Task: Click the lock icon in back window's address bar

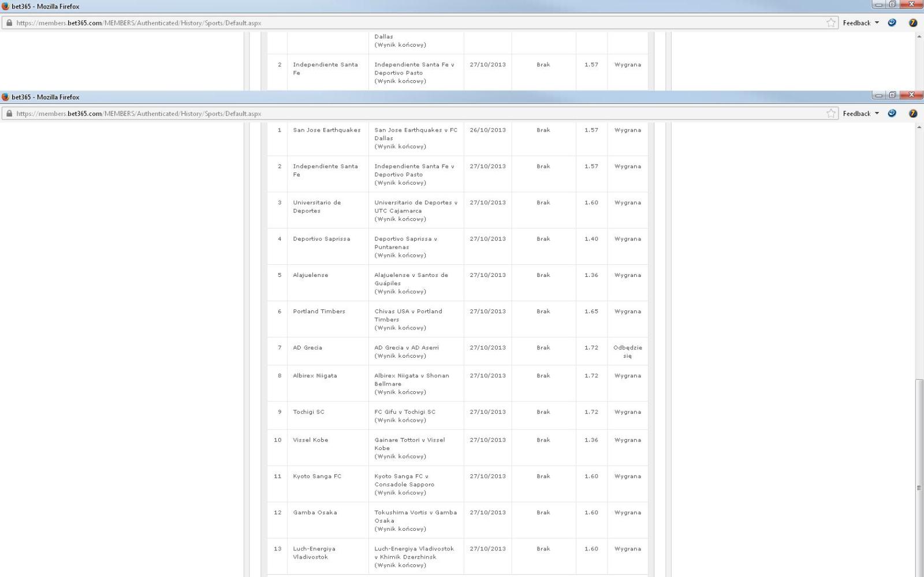Action: pyautogui.click(x=9, y=23)
